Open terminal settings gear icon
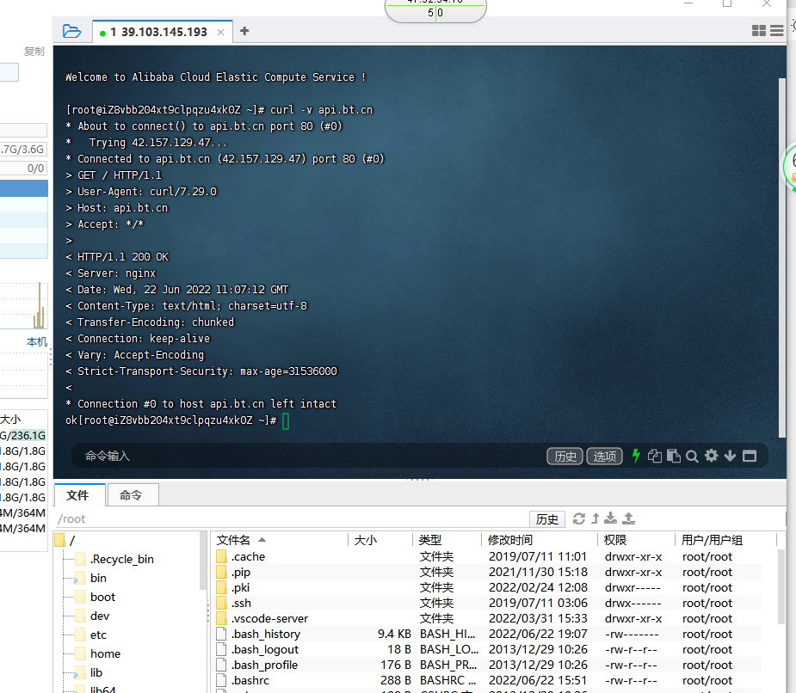The width and height of the screenshot is (796, 693). [x=711, y=456]
